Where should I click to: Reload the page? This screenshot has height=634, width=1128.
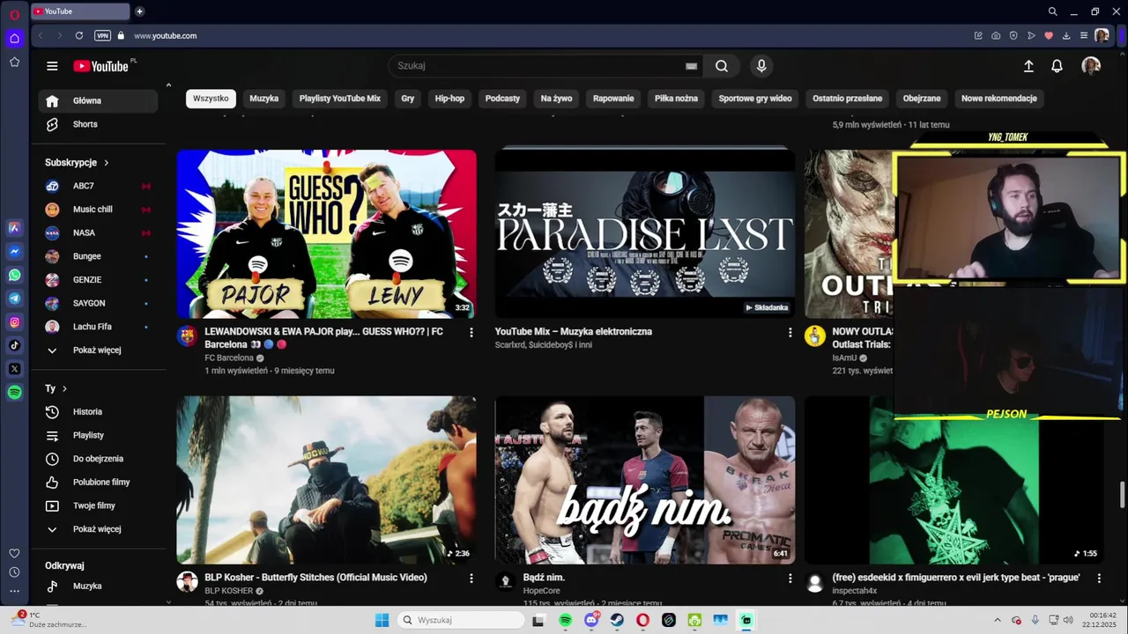coord(79,35)
